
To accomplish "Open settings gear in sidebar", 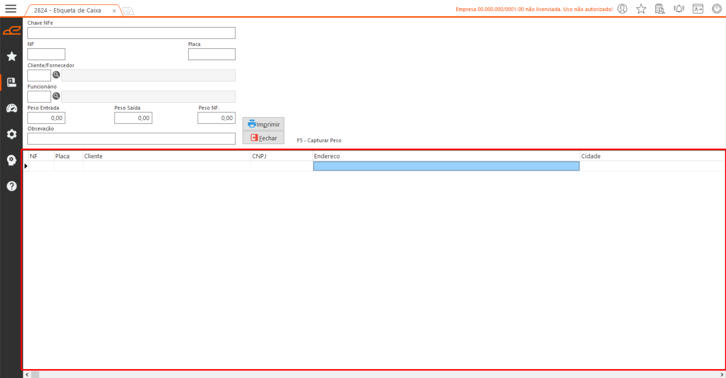I will (x=12, y=134).
